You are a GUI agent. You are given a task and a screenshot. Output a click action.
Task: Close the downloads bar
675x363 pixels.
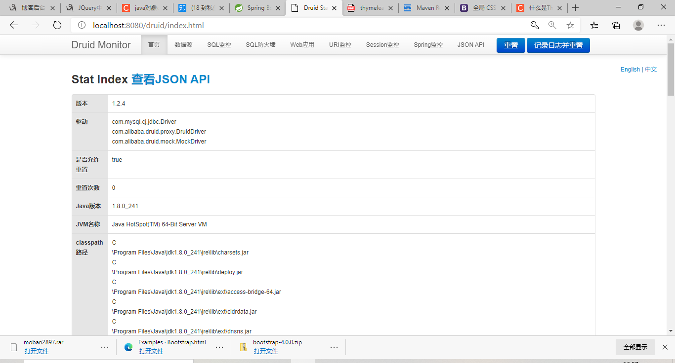665,347
